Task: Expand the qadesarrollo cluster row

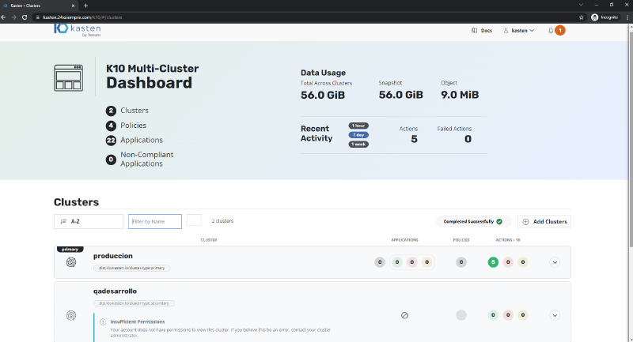Action: coord(555,315)
